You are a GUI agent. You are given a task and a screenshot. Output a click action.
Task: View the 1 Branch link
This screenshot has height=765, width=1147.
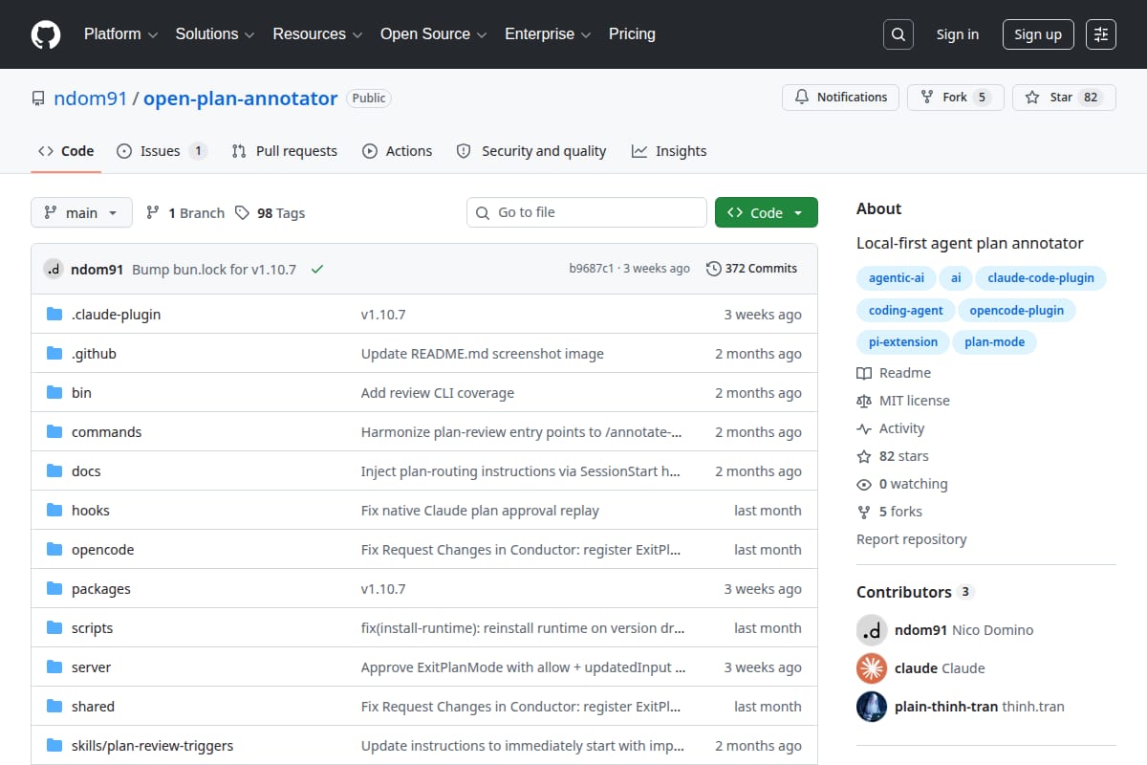[x=185, y=213]
